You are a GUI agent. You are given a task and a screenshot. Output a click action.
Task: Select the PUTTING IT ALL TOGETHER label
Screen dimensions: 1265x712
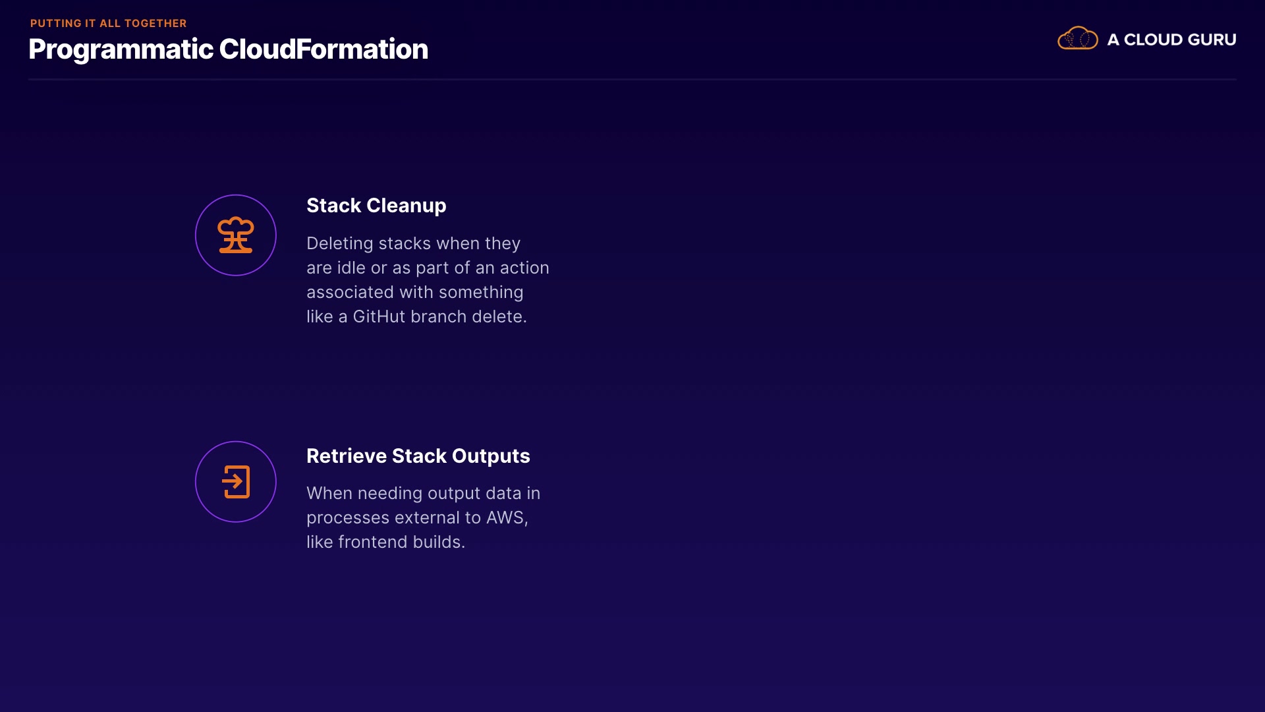point(108,23)
